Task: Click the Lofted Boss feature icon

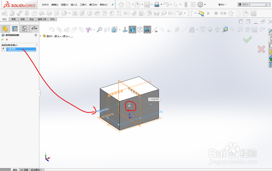Action: (27, 13)
